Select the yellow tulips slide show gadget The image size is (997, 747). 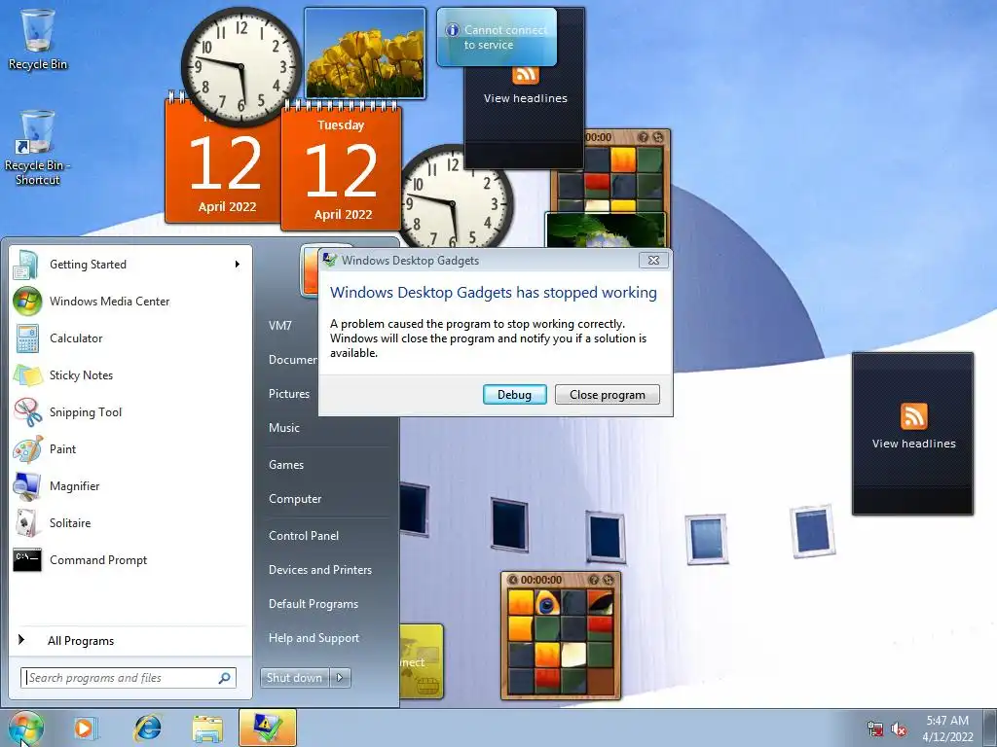coord(365,53)
